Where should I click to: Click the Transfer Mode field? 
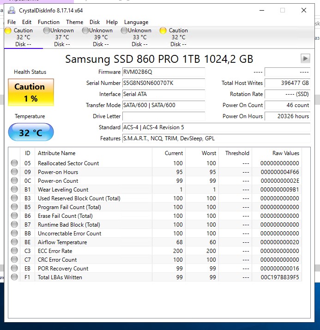pyautogui.click(x=163, y=105)
